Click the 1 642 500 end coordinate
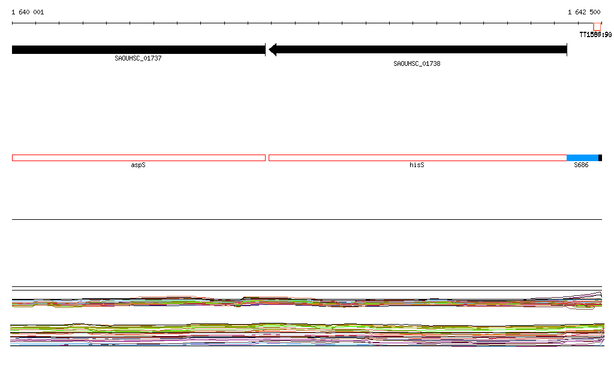Viewport: 614px width, 366px height. (x=584, y=12)
